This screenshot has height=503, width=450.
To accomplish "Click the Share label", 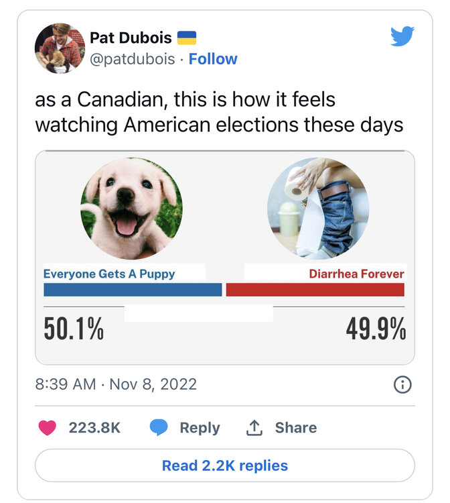I will (x=295, y=428).
